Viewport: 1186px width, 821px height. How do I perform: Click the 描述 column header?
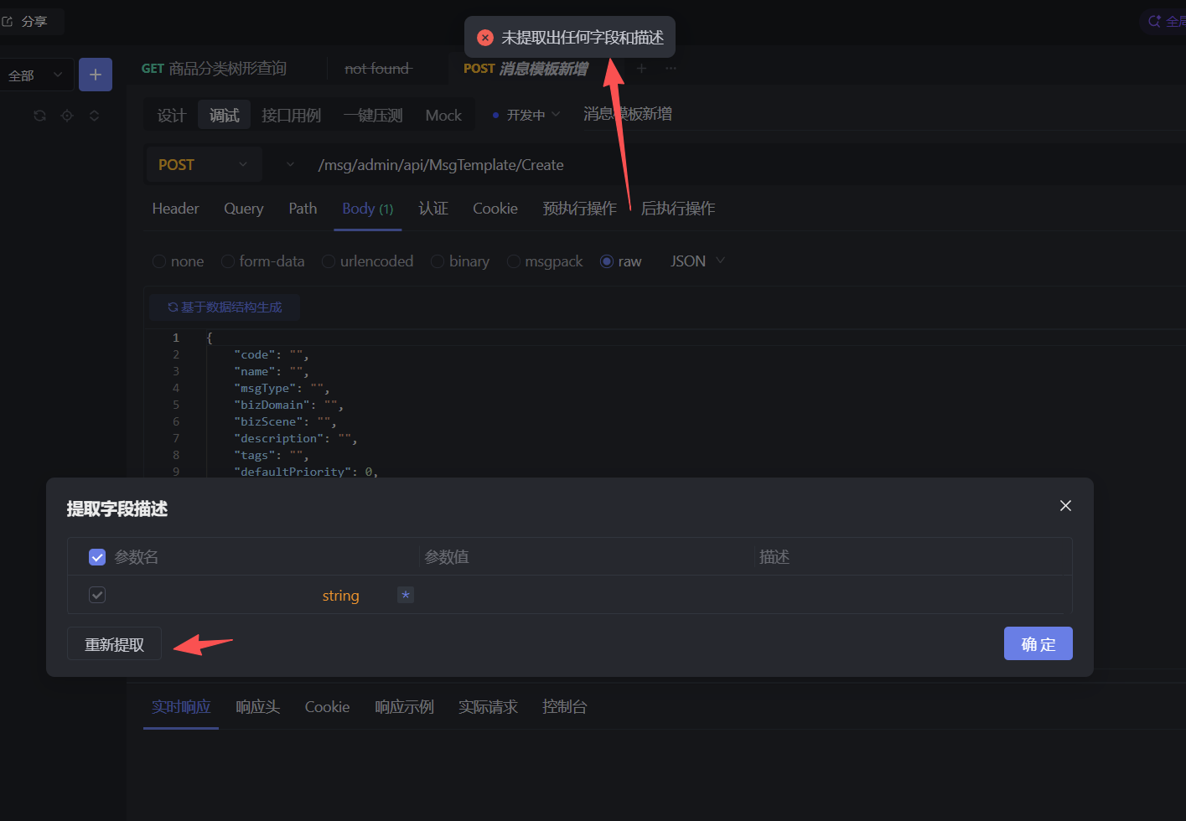(x=774, y=557)
